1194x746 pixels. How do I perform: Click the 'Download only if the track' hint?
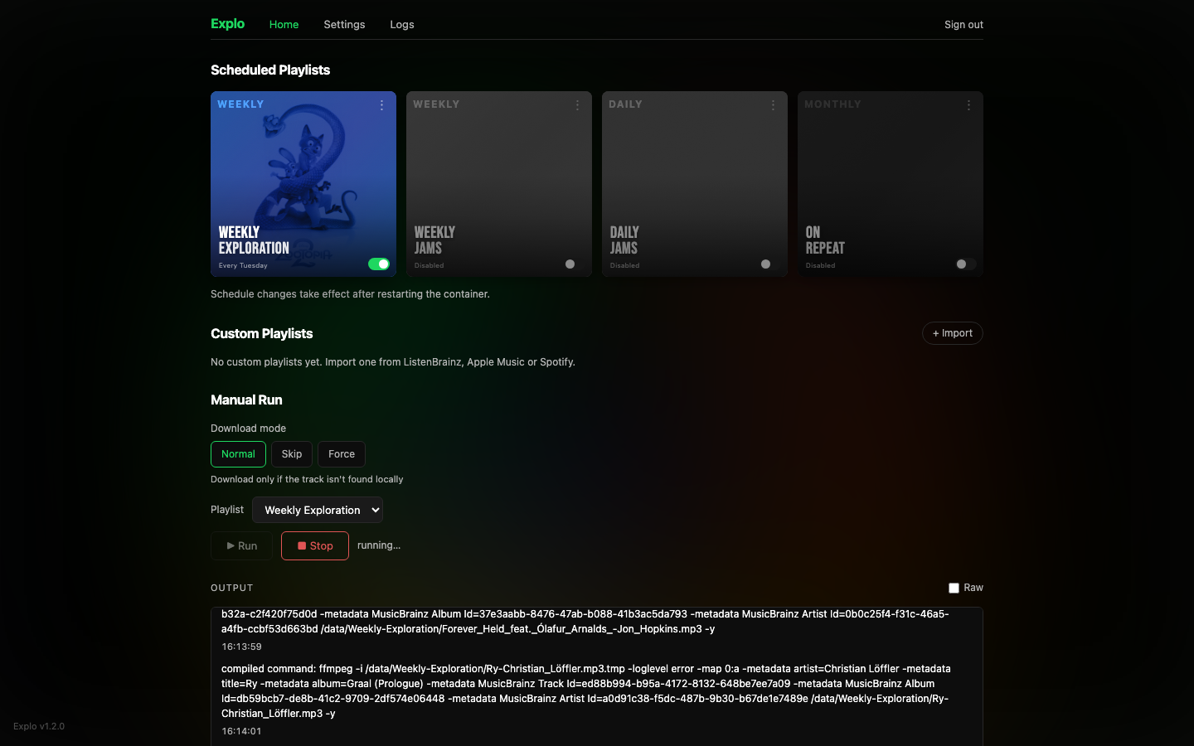pyautogui.click(x=307, y=479)
